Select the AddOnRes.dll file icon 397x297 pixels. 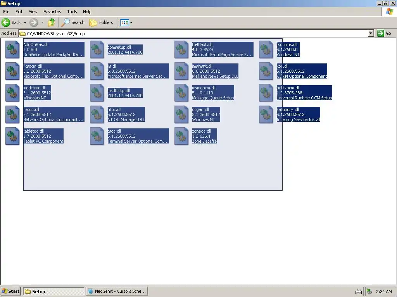point(12,49)
